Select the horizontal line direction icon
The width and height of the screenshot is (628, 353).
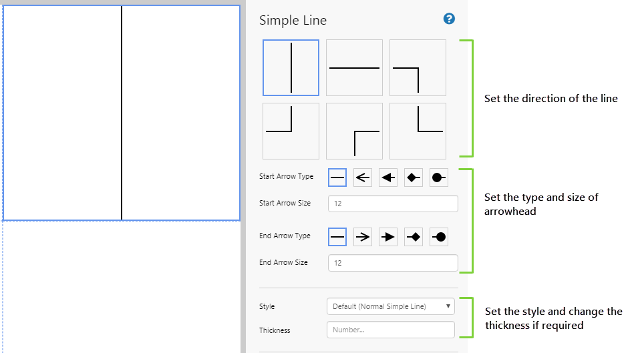pyautogui.click(x=354, y=67)
